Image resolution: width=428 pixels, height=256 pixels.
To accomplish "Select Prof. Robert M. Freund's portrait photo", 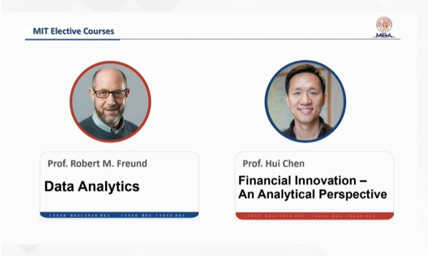I will 110,102.
